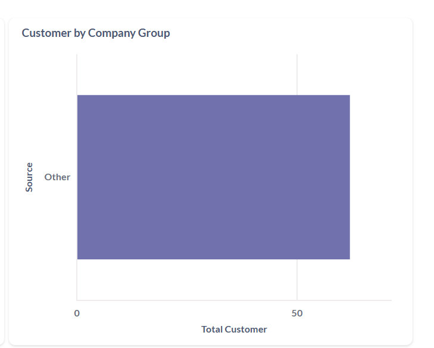The height and width of the screenshot is (348, 434).
Task: Click page background right of the card
Action: pyautogui.click(x=424, y=178)
